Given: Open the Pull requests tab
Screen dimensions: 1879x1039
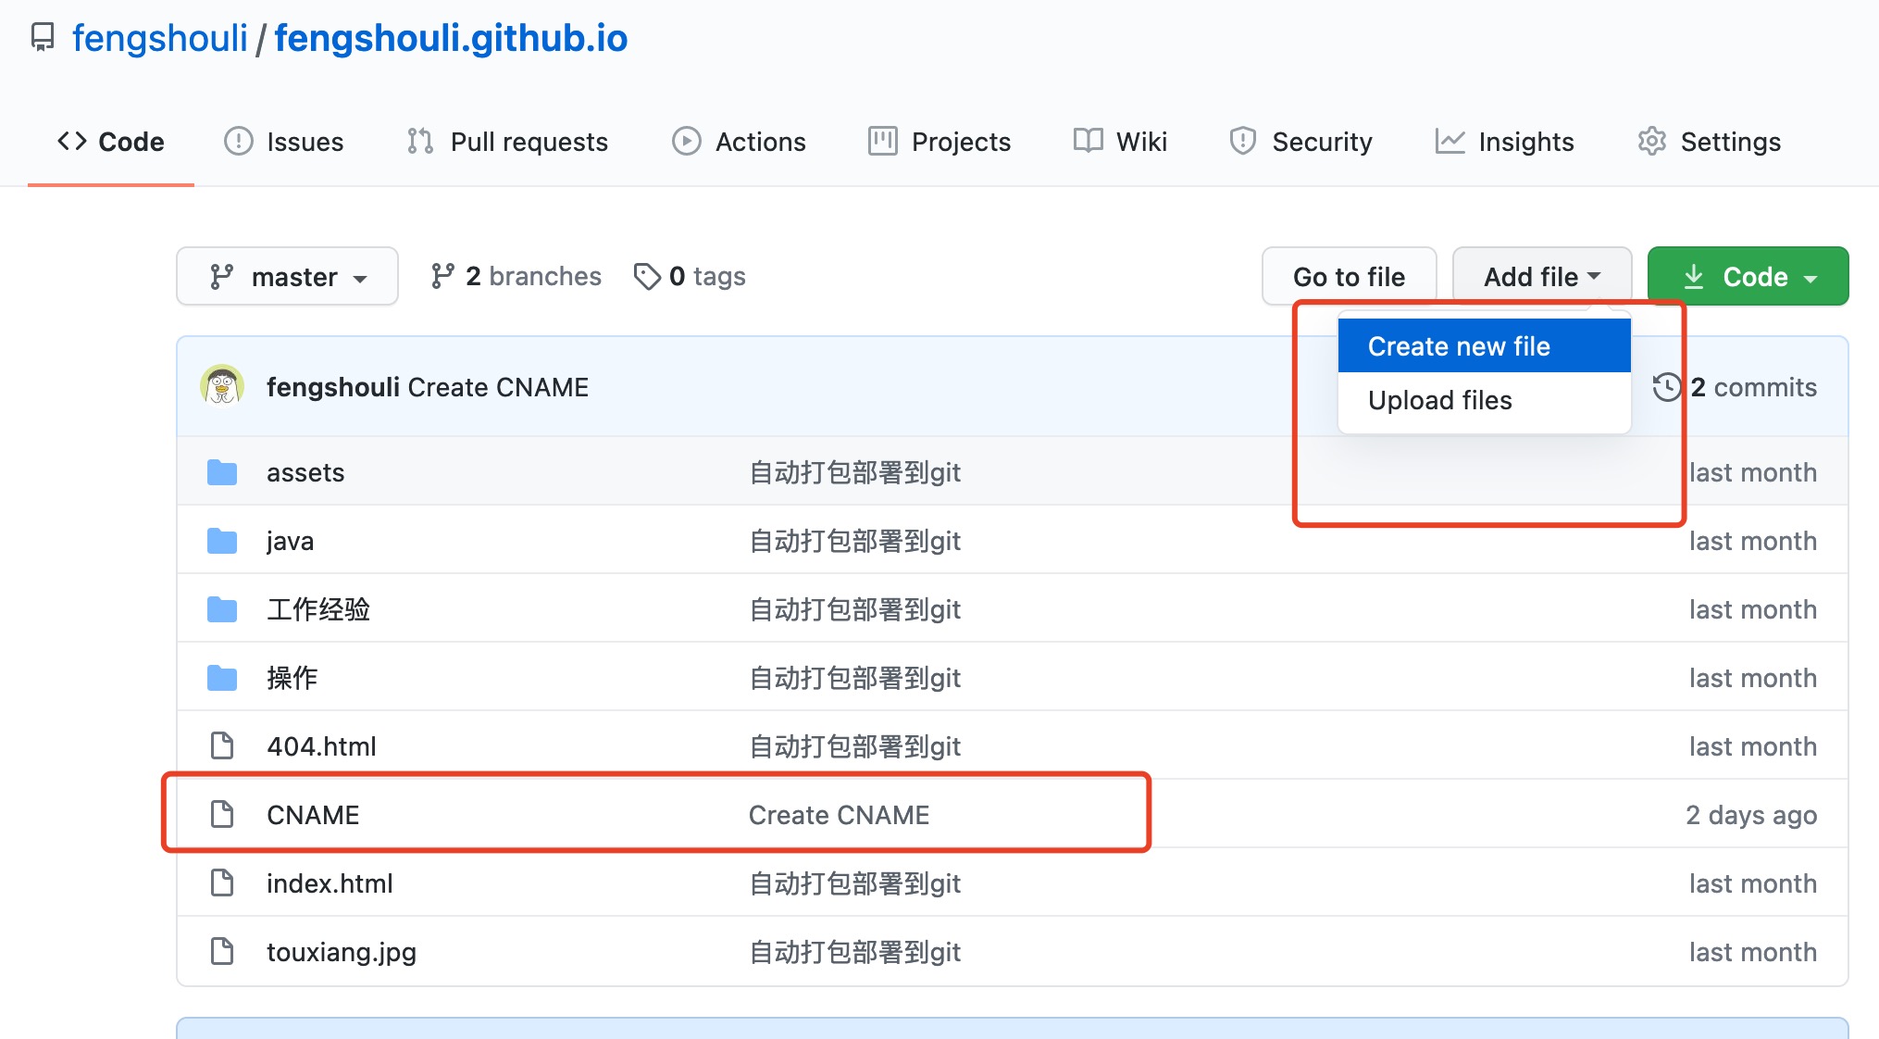Looking at the screenshot, I should click(507, 142).
